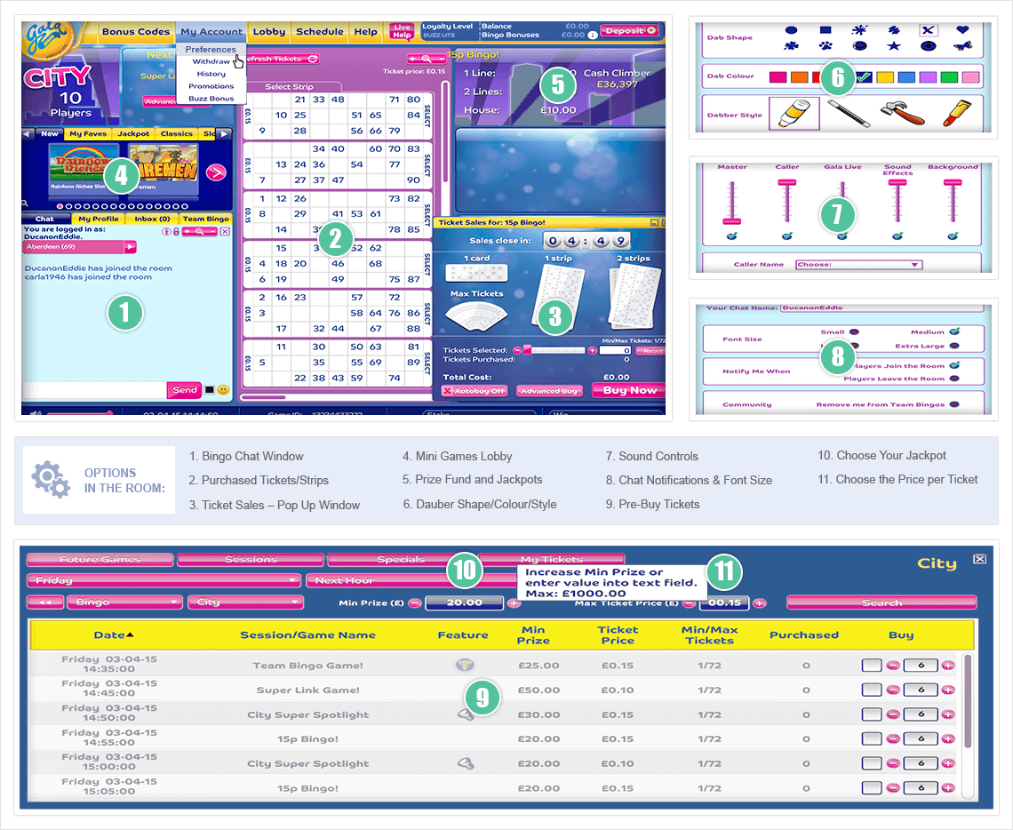Open the Sessions tab
Screen dimensions: 1013x830
(x=251, y=559)
